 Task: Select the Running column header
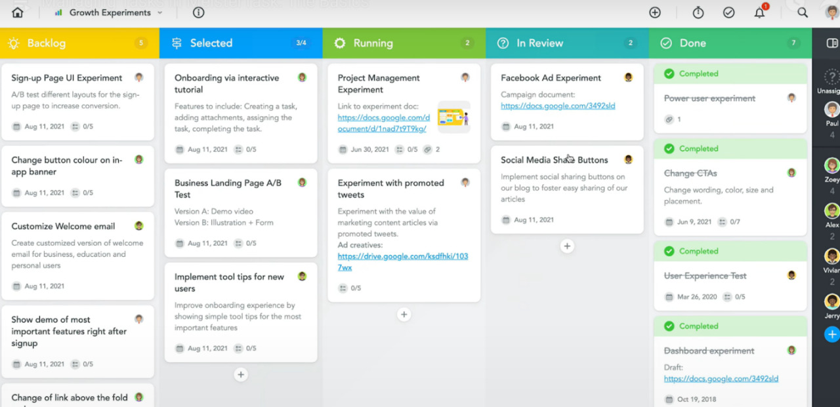373,43
